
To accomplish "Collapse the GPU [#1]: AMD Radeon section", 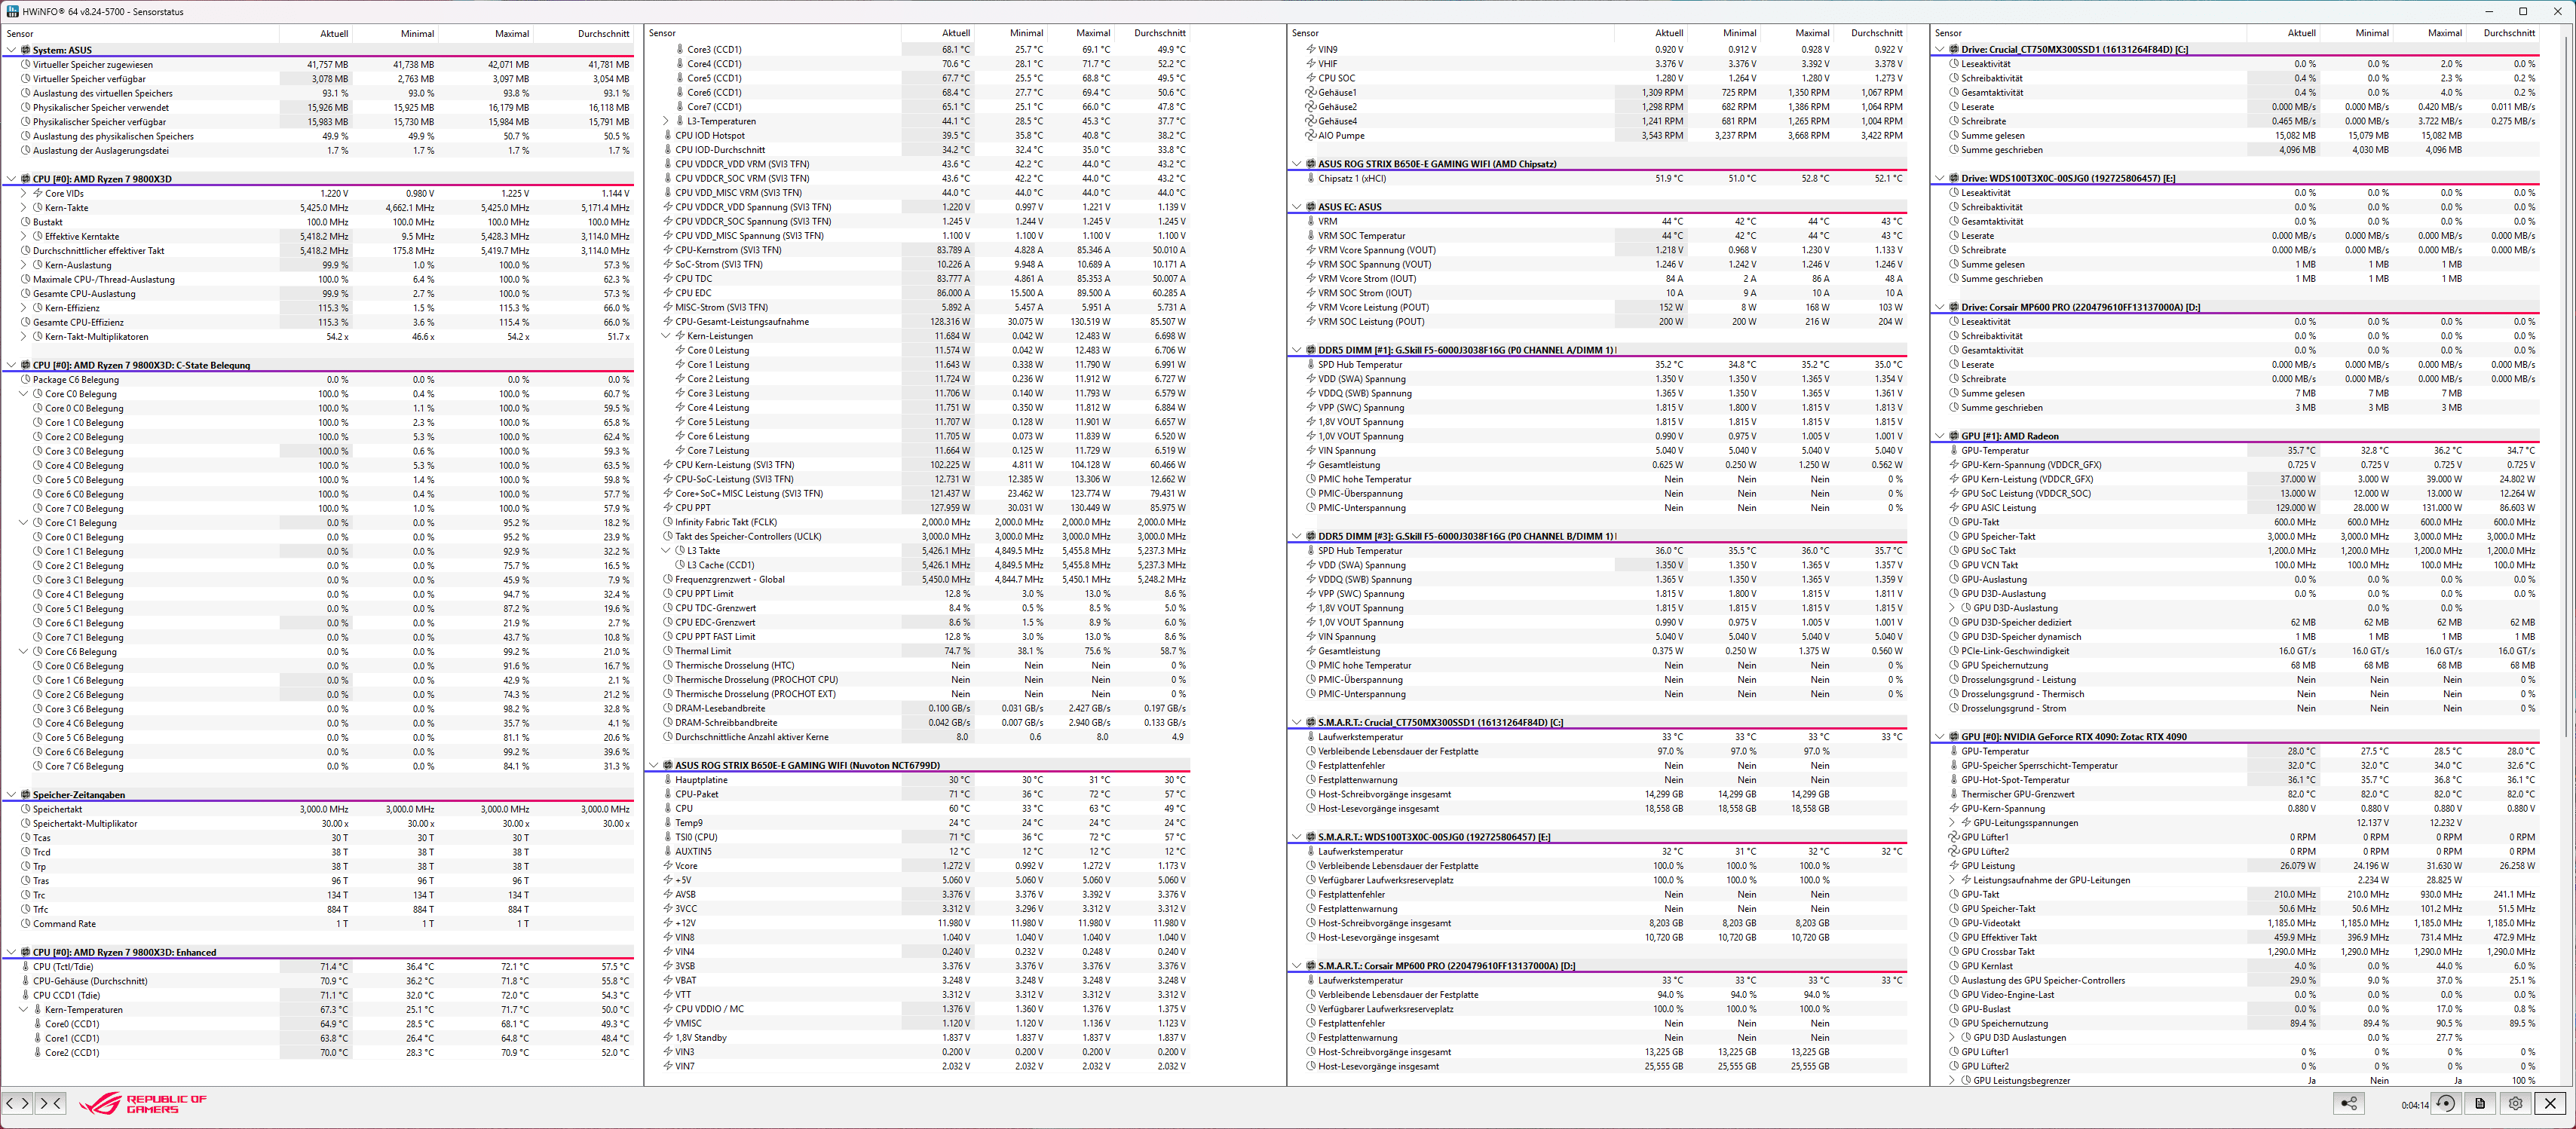I will coord(1940,436).
